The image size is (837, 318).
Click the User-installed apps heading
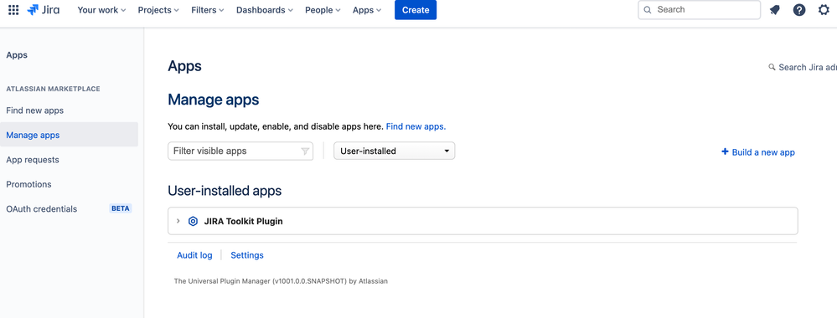coord(225,191)
